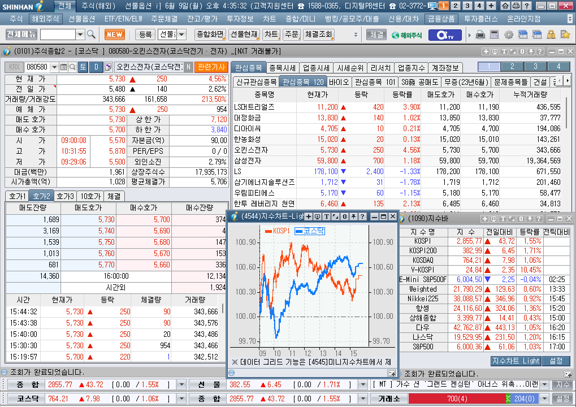Click the watchlist vertical scrollbar
576x407 pixels.
567,114
